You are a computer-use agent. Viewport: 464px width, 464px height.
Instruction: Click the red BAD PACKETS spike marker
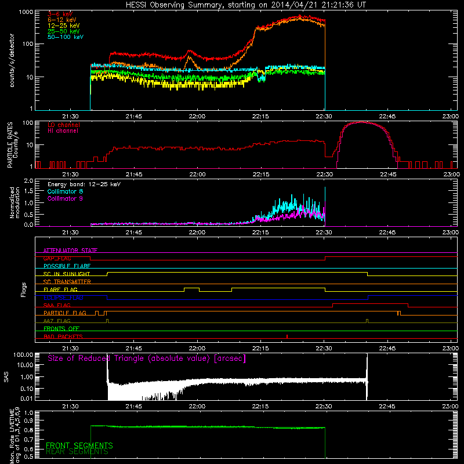point(287,336)
